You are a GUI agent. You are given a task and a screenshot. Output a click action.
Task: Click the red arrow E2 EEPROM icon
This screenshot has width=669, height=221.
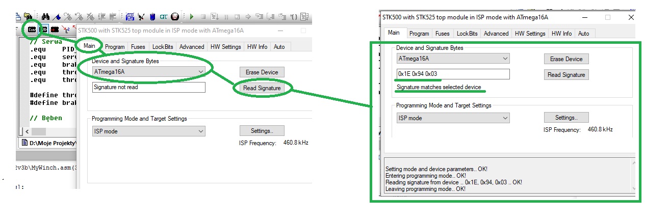66,30
